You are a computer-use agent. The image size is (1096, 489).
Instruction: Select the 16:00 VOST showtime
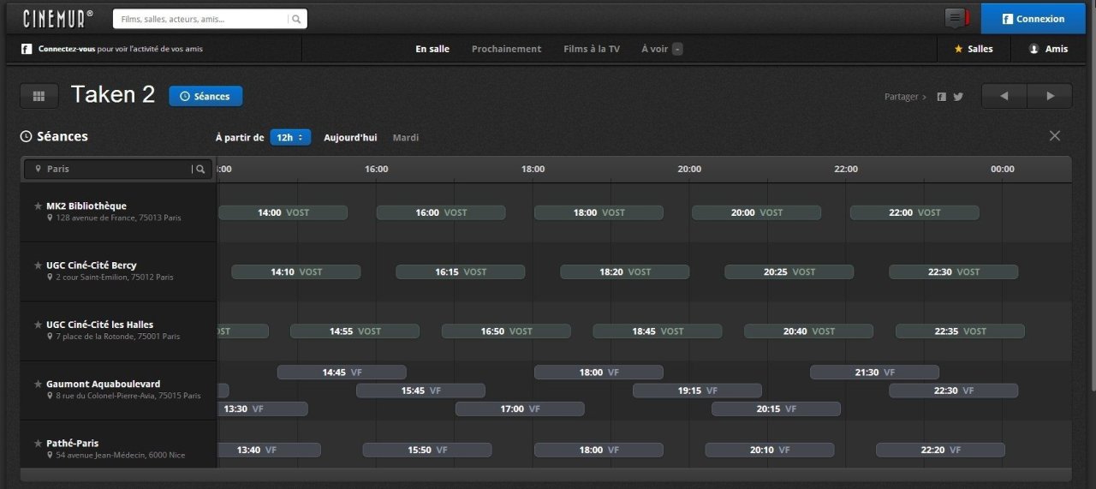click(441, 212)
